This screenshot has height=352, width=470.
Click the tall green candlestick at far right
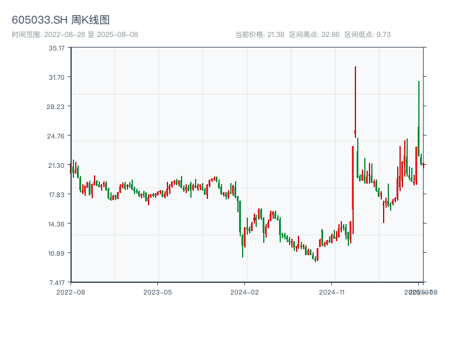pyautogui.click(x=419, y=117)
